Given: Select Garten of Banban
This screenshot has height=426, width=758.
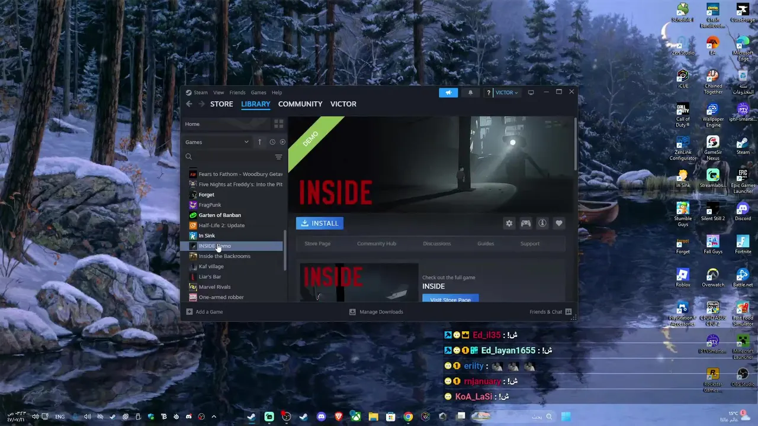Looking at the screenshot, I should (235, 215).
